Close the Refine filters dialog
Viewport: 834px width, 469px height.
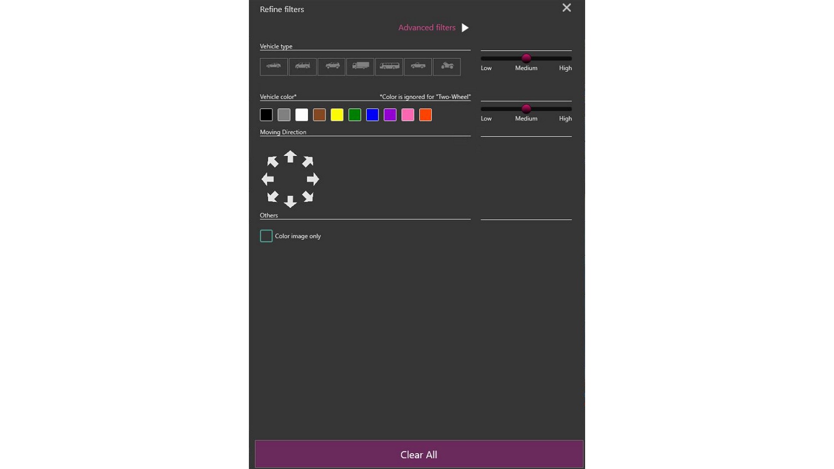click(566, 7)
